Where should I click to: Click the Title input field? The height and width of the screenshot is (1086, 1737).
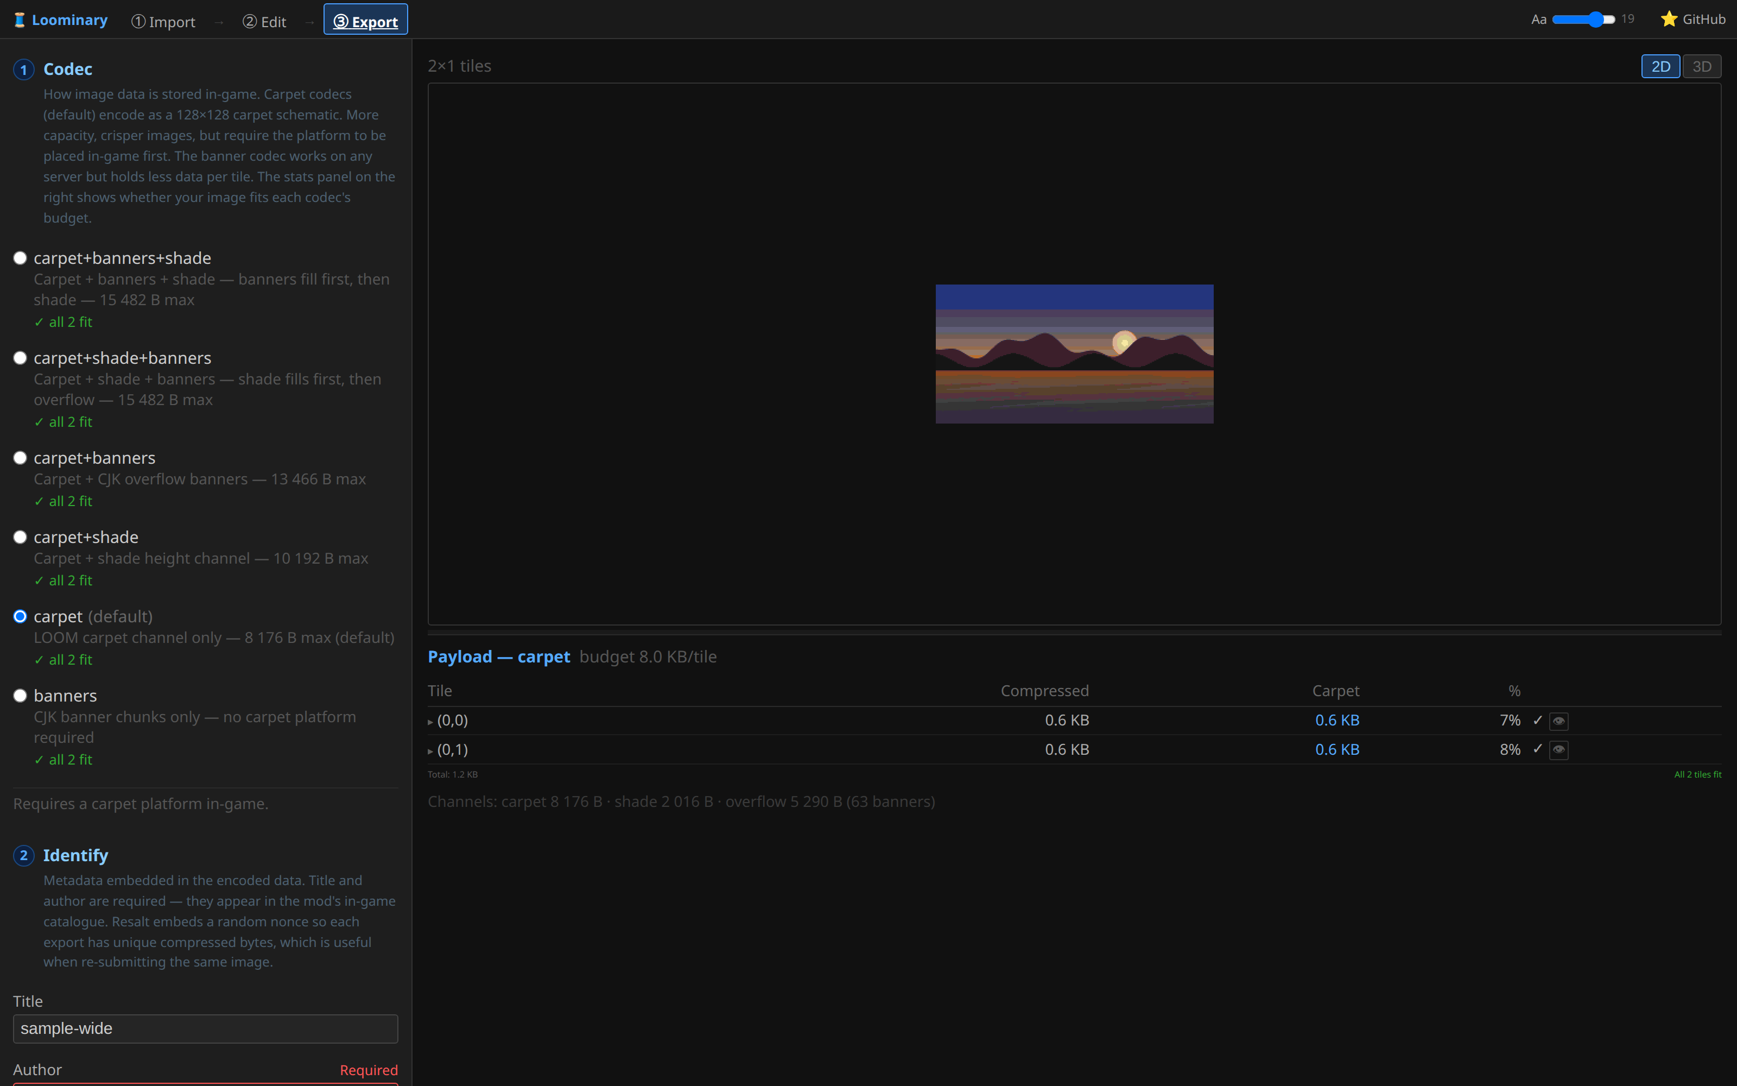pyautogui.click(x=205, y=1028)
